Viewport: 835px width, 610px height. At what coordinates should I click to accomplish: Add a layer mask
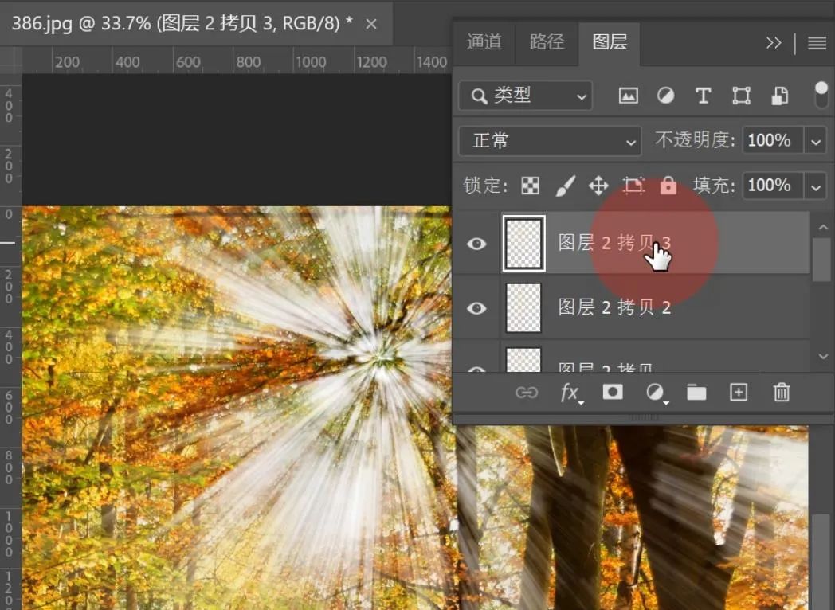pyautogui.click(x=613, y=393)
